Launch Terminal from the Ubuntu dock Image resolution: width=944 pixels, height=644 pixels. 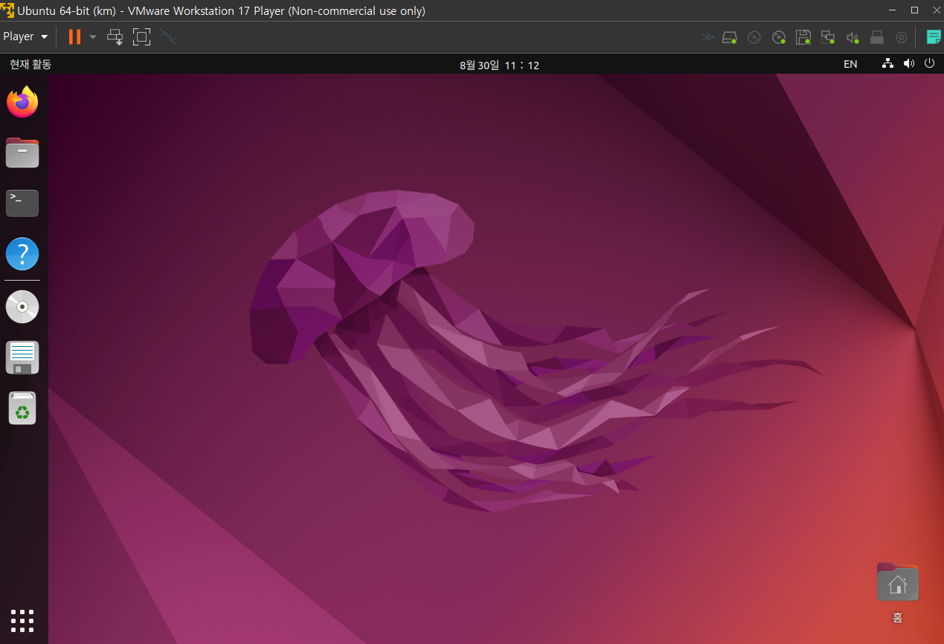pos(22,203)
